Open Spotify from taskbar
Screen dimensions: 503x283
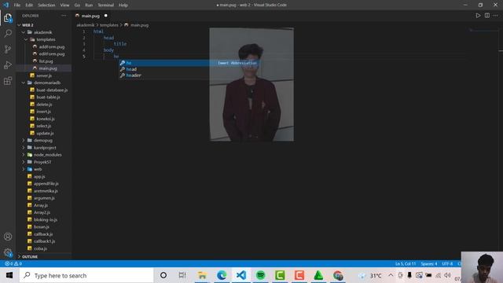click(x=260, y=275)
